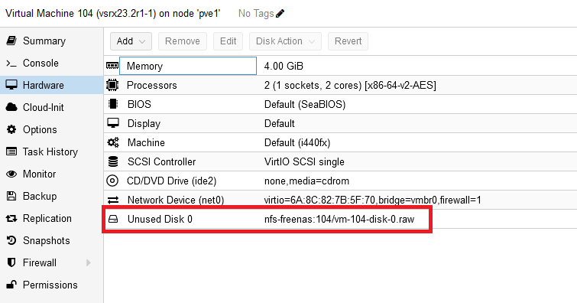
Task: Click the CD/DVD Drive disc icon
Action: point(112,181)
